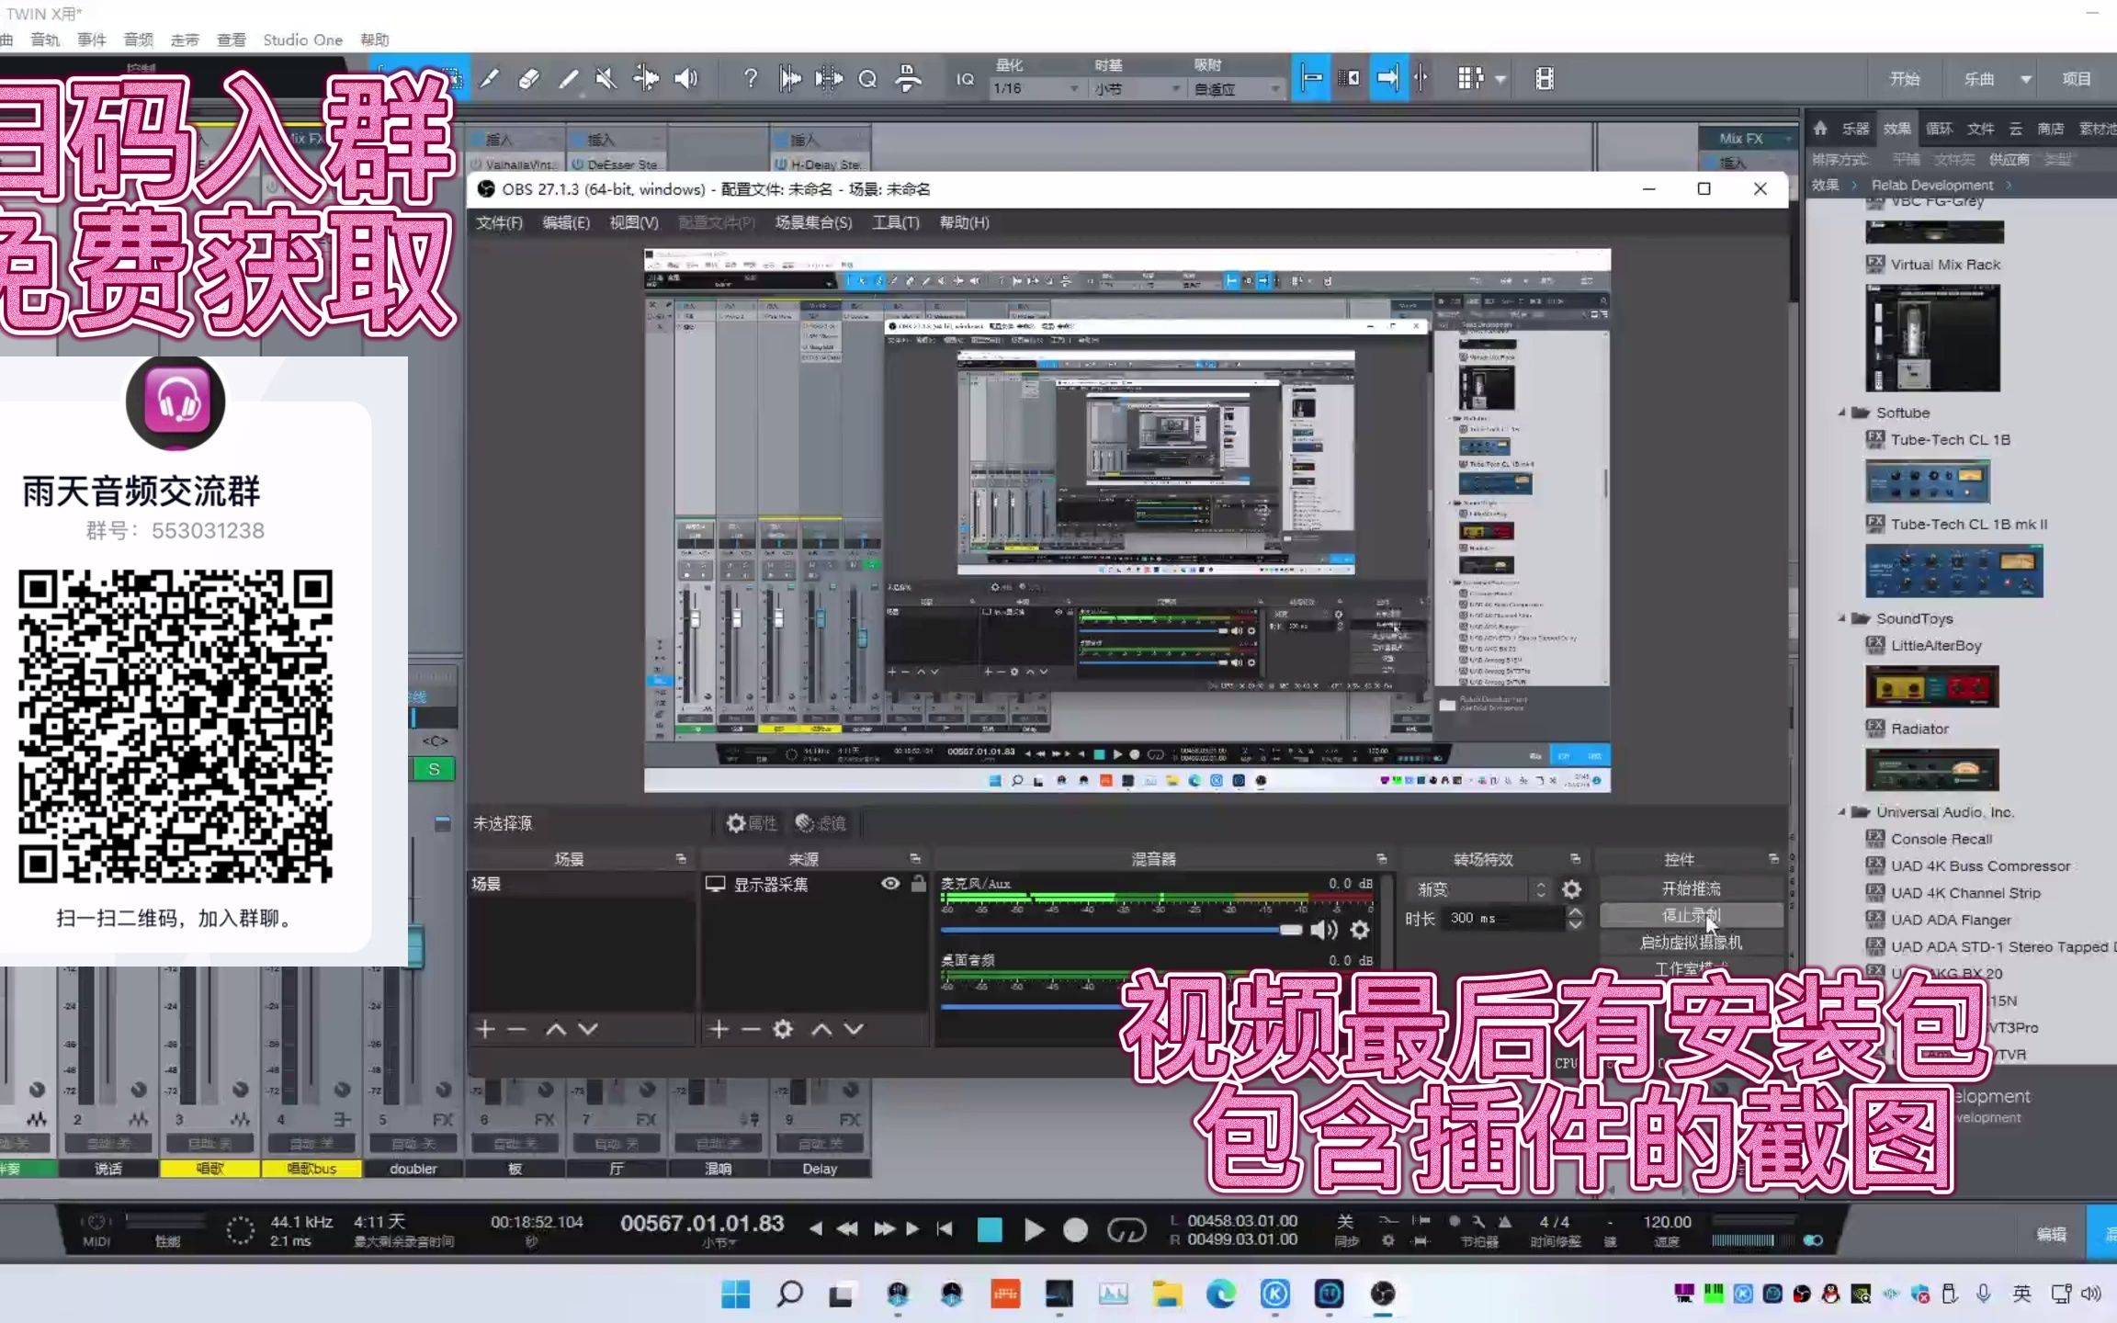This screenshot has width=2117, height=1323.
Task: Click the 滤镜 filters button in OBS
Action: coord(821,823)
